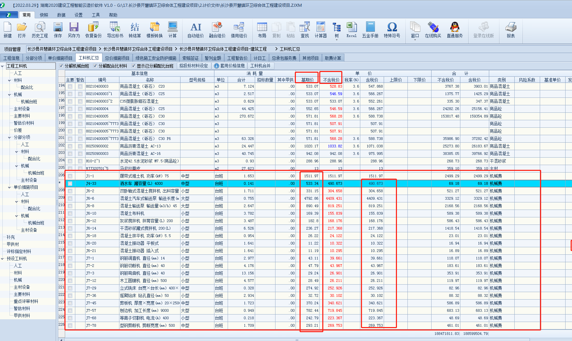Collapse the 预设工料机 tree node
The image size is (572, 341).
(2, 259)
